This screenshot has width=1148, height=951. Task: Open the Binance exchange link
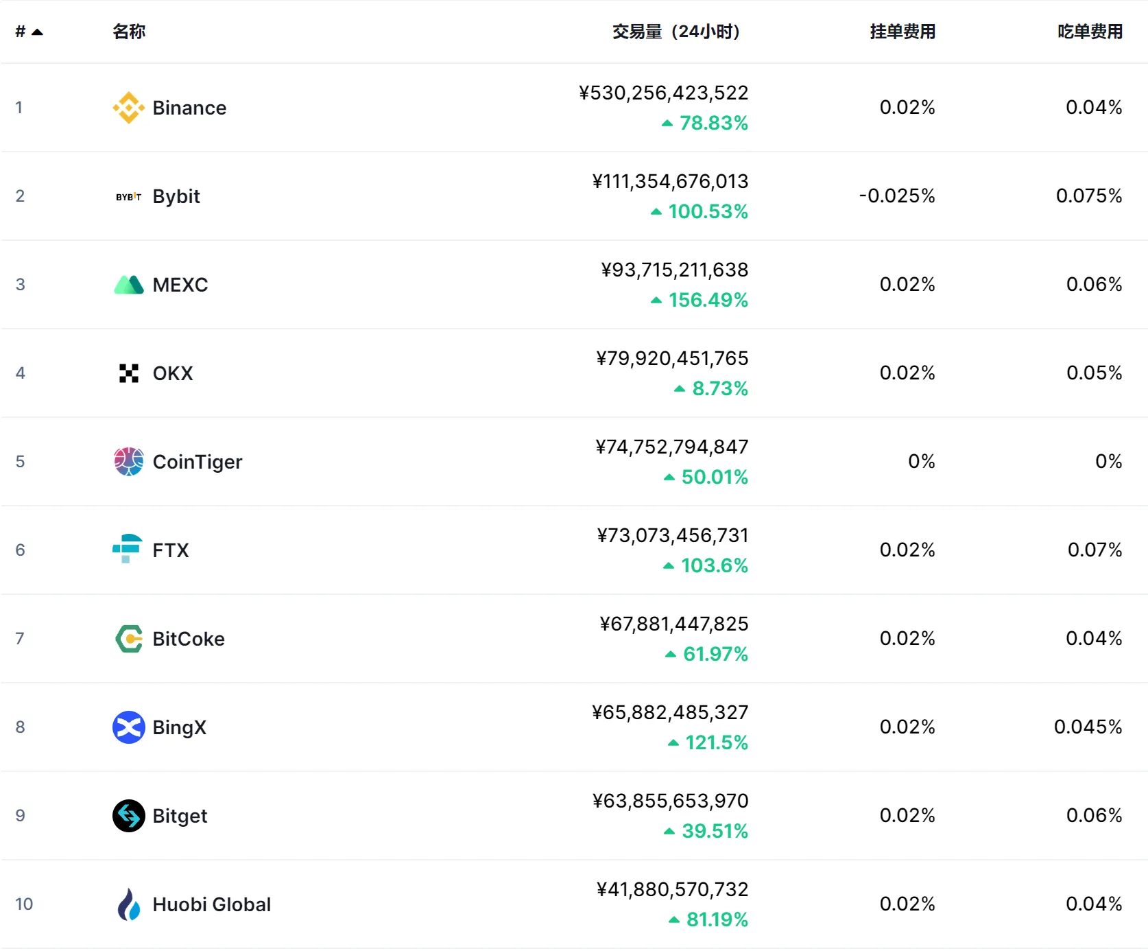coord(189,108)
